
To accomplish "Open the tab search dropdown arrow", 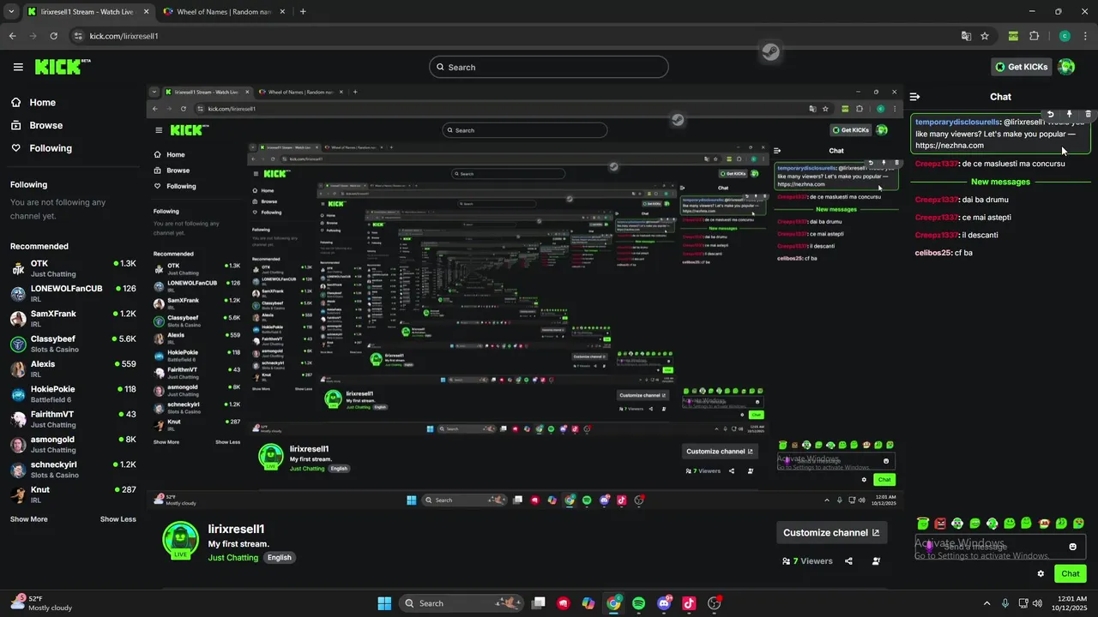I will (x=10, y=12).
